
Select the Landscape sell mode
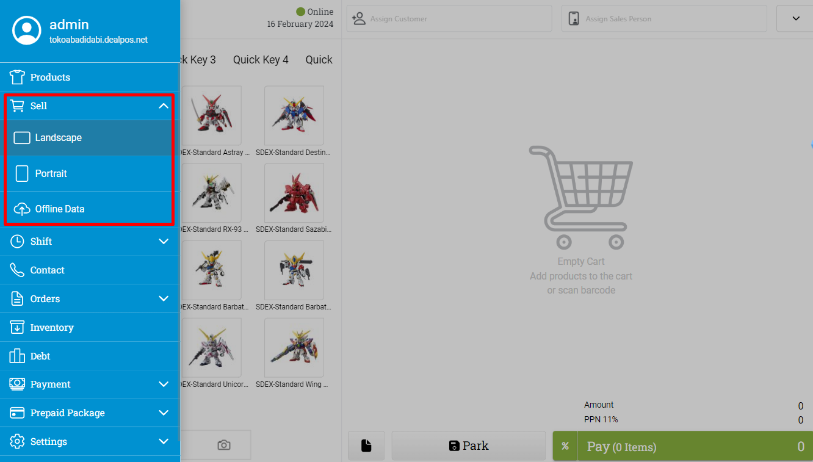pyautogui.click(x=89, y=138)
